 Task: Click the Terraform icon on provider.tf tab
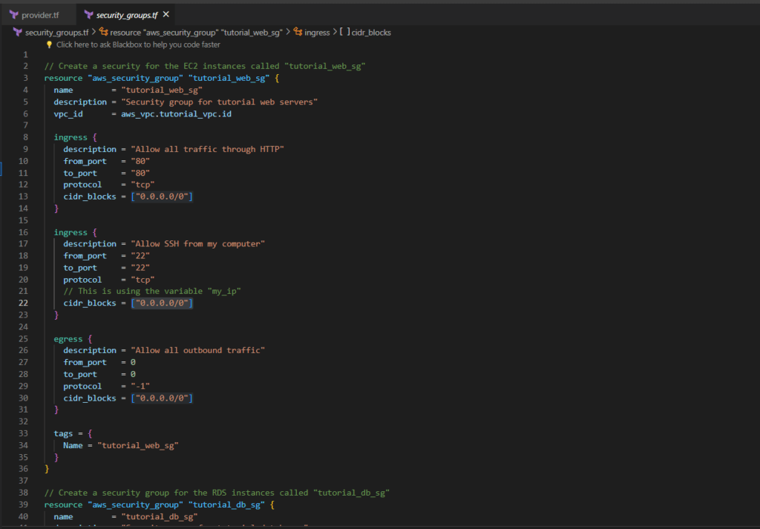coord(14,14)
